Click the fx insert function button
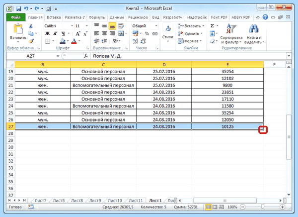The image size is (298, 217). (86, 56)
